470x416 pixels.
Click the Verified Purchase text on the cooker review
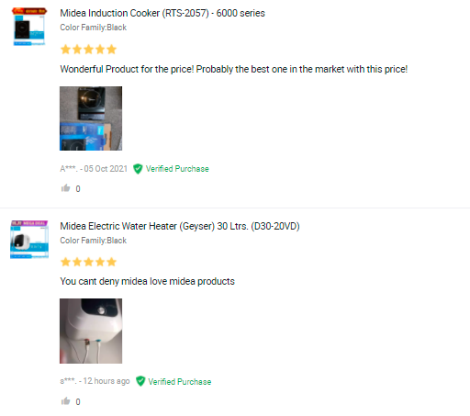(x=177, y=169)
